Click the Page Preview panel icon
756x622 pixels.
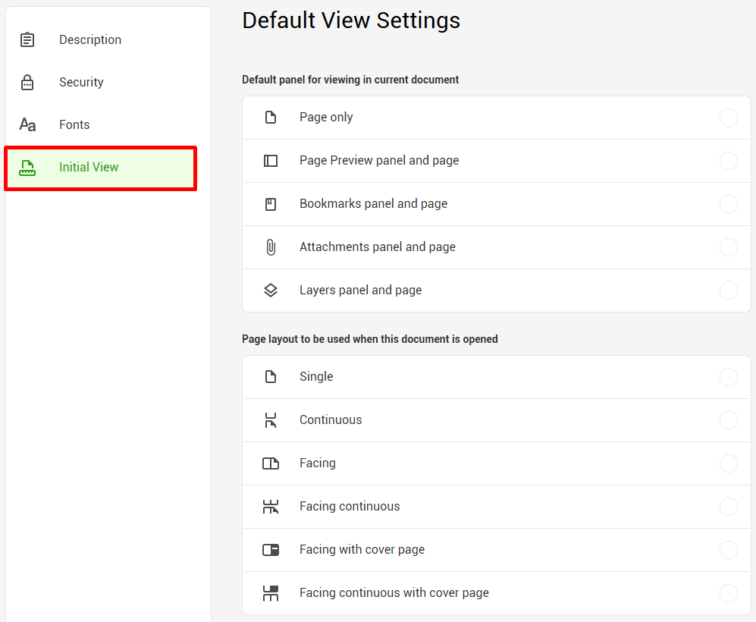[x=271, y=161]
